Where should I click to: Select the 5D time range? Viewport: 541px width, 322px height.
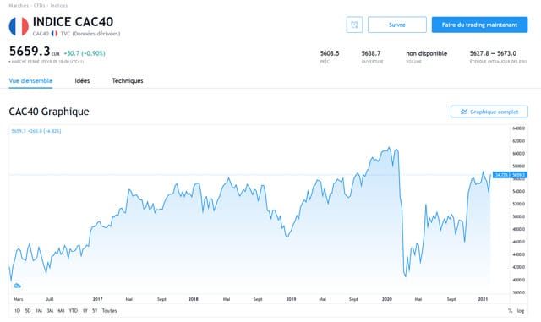point(28,311)
